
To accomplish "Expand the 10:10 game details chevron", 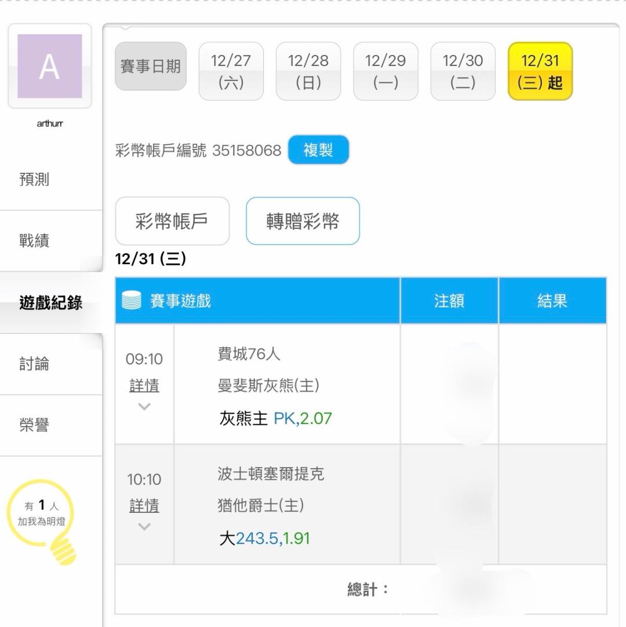I will [x=144, y=527].
